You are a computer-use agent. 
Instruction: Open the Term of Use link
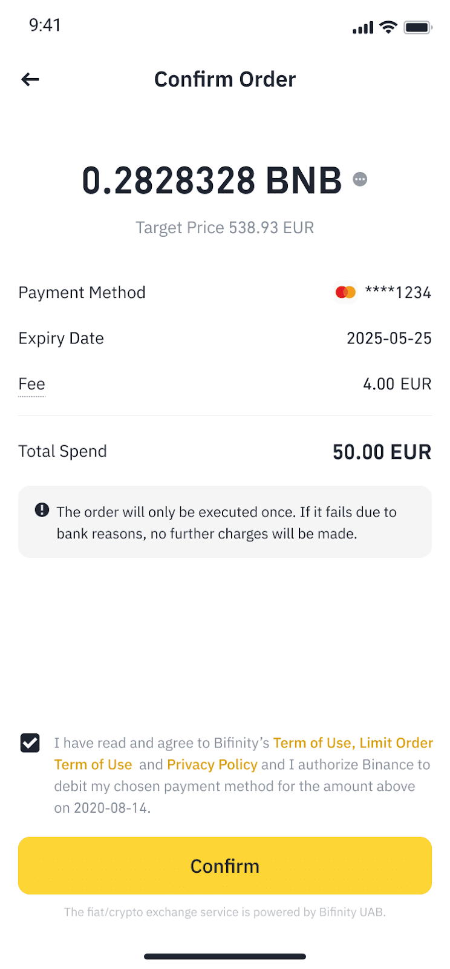(x=311, y=742)
